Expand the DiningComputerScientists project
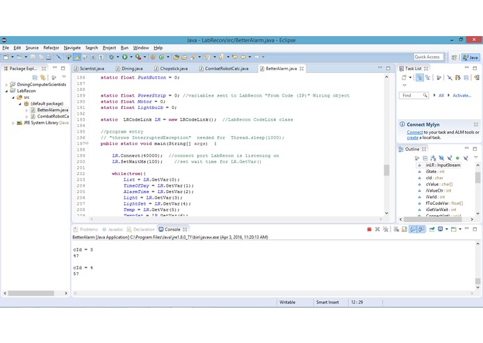 pyautogui.click(x=6, y=85)
